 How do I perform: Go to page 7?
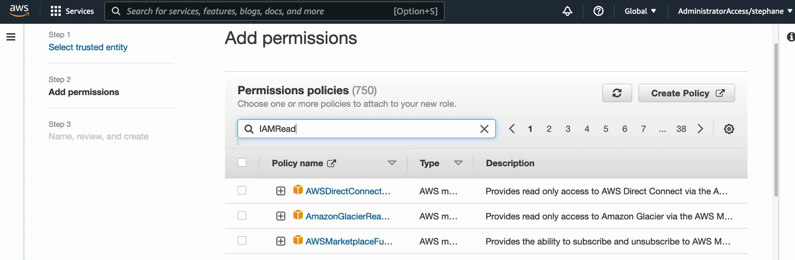[x=643, y=129]
